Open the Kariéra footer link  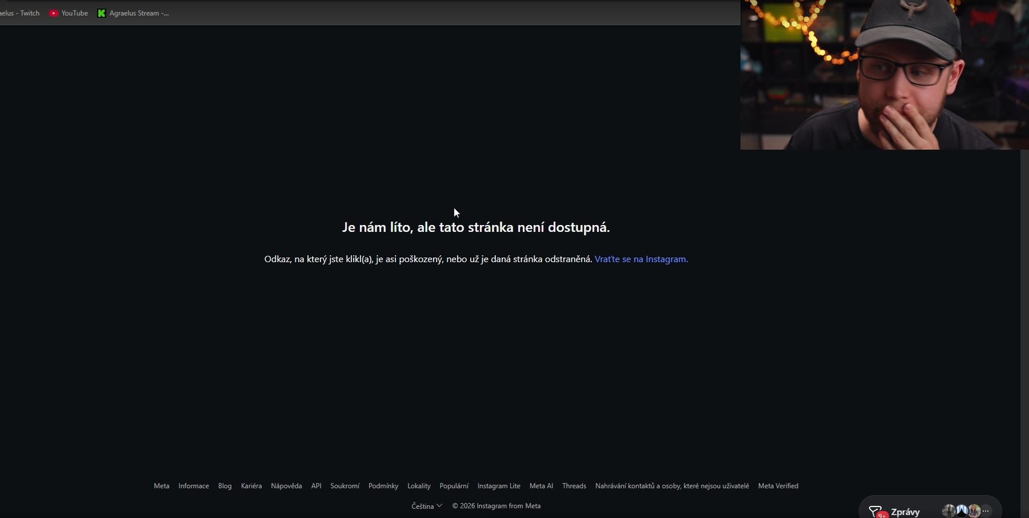[x=251, y=486]
